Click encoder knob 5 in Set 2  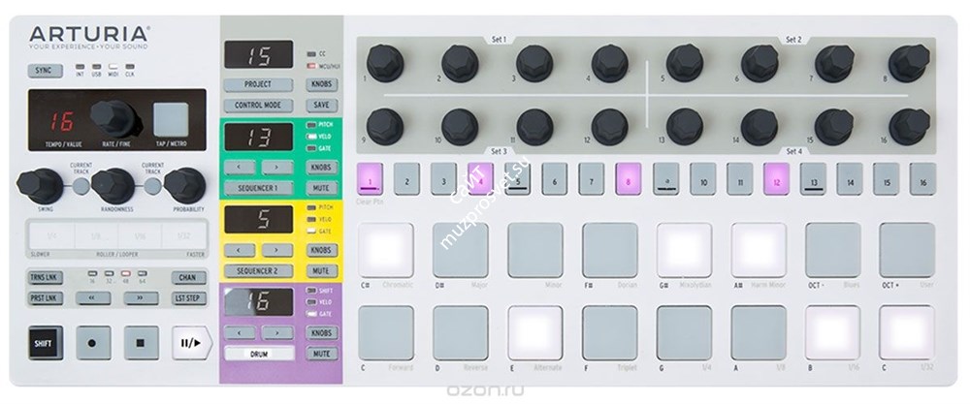(x=684, y=63)
